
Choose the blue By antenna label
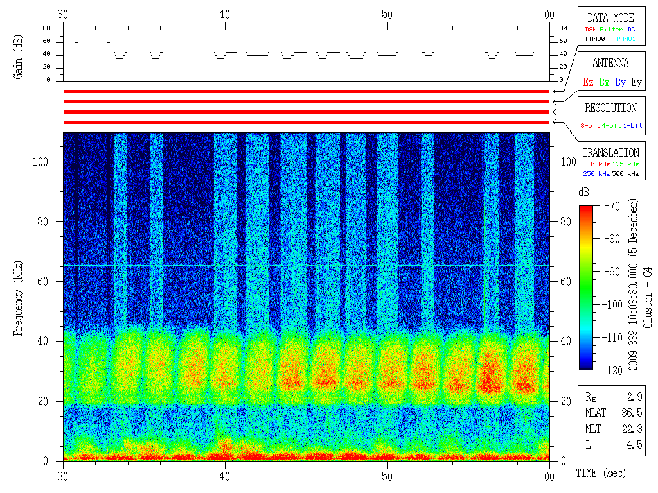[620, 82]
